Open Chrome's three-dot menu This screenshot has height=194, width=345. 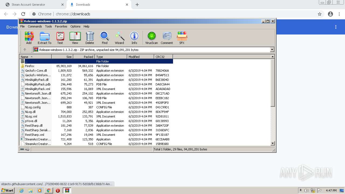(x=339, y=14)
